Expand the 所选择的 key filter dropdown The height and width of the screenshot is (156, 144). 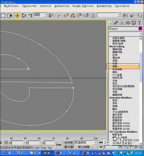(x=95, y=142)
